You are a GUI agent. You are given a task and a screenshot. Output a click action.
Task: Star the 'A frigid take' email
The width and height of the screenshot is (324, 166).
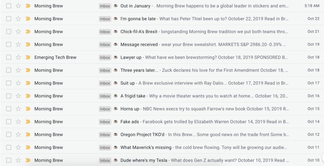pyautogui.click(x=18, y=96)
